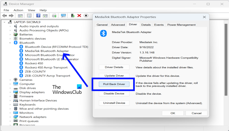This screenshot has height=131, width=229.
Task: Click the Back arrow toolbar icon
Action: 5,15
